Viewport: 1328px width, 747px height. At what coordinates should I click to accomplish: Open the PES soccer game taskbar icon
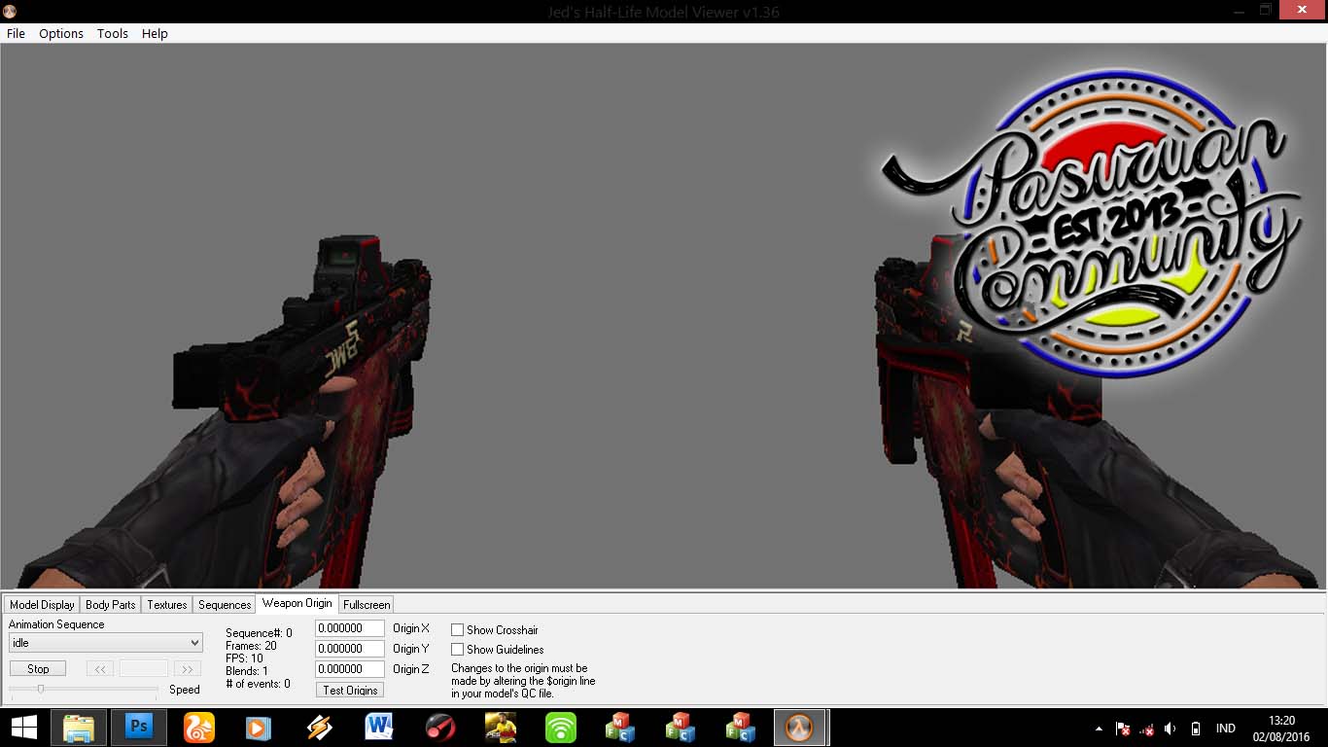501,728
